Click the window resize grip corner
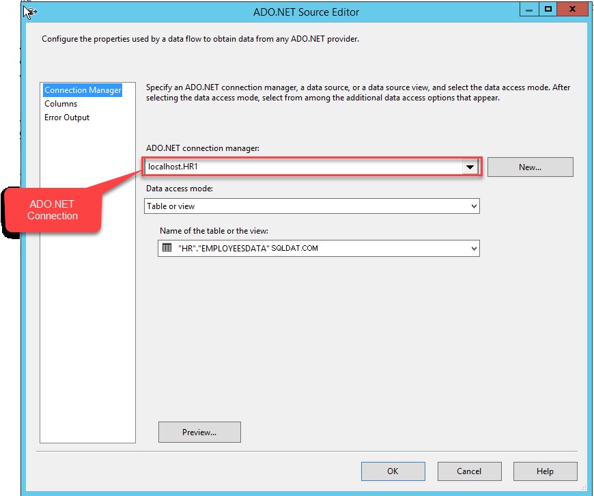 click(583, 487)
